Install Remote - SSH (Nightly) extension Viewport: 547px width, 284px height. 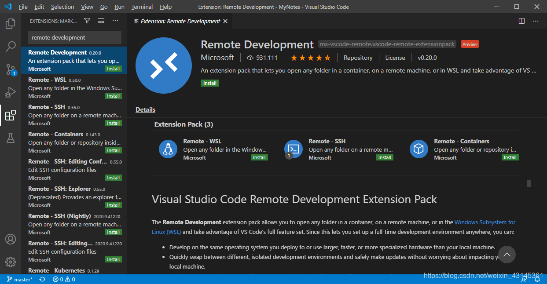114,232
